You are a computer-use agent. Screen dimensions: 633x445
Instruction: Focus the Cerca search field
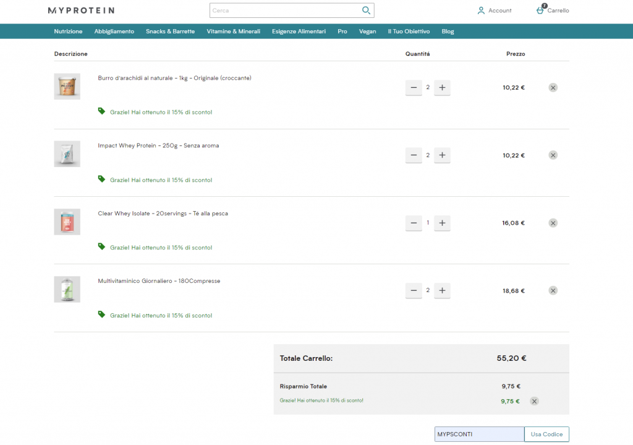284,11
